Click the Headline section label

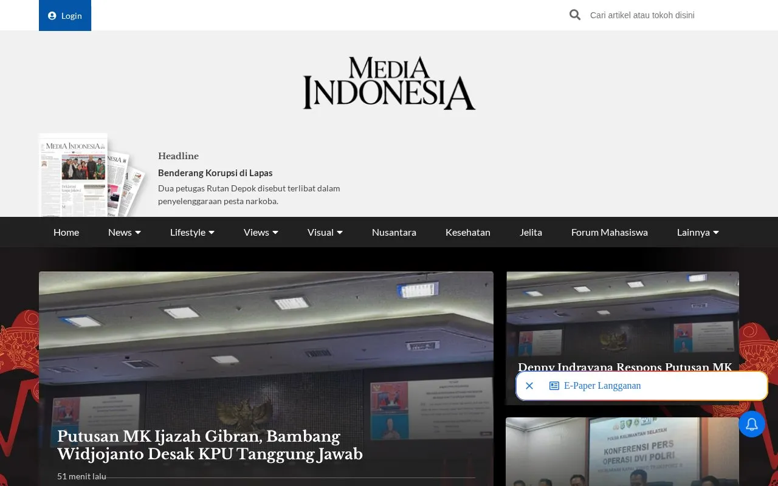(178, 156)
